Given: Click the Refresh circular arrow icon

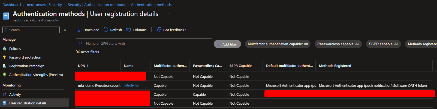Looking at the screenshot, I should click(x=106, y=30).
